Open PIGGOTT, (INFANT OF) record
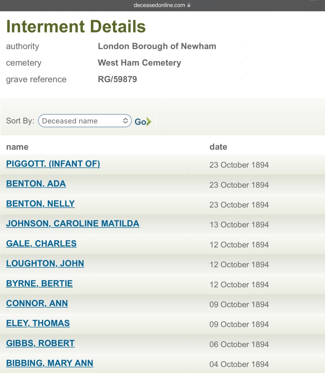325x373 pixels. (x=53, y=164)
